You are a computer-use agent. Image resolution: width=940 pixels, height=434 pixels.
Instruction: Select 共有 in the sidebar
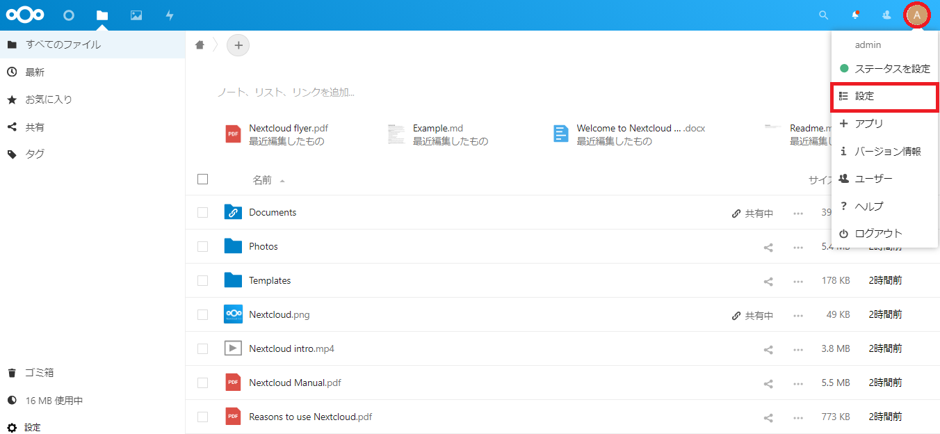(x=92, y=127)
